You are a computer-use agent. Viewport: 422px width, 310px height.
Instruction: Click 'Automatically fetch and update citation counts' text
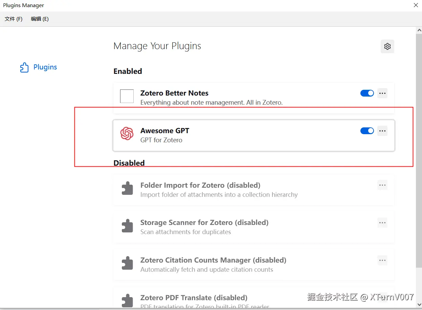click(x=207, y=270)
